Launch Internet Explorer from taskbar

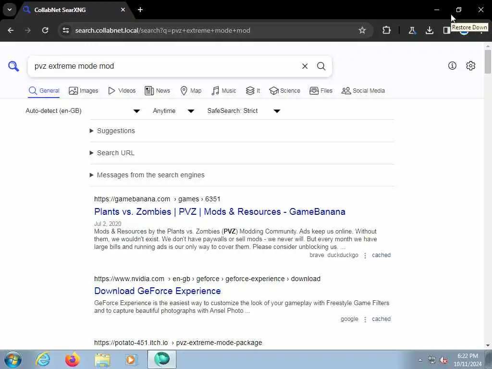tap(43, 359)
